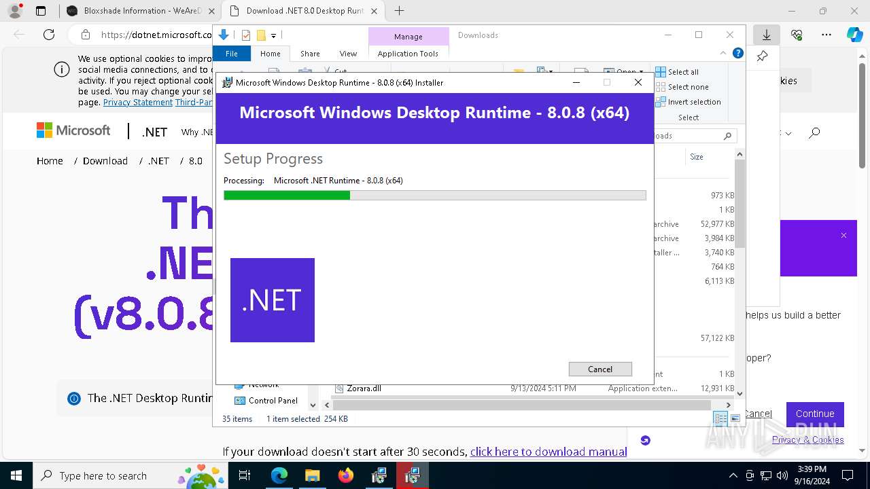Image resolution: width=870 pixels, height=489 pixels.
Task: Select View ribbon tab in Explorer
Action: 348,54
